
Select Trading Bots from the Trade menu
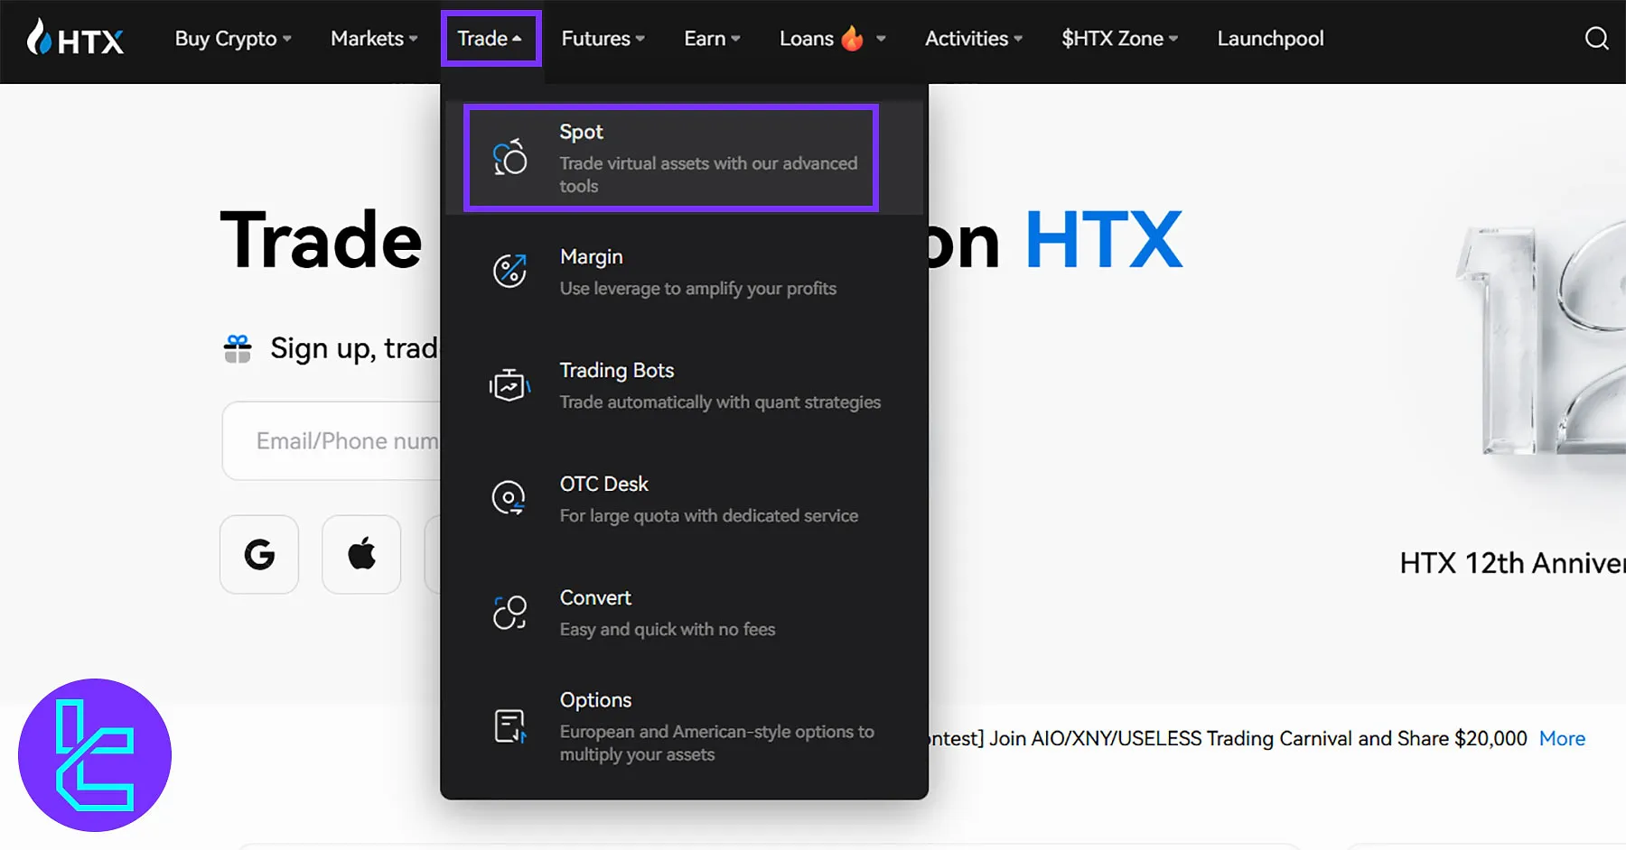pos(684,385)
